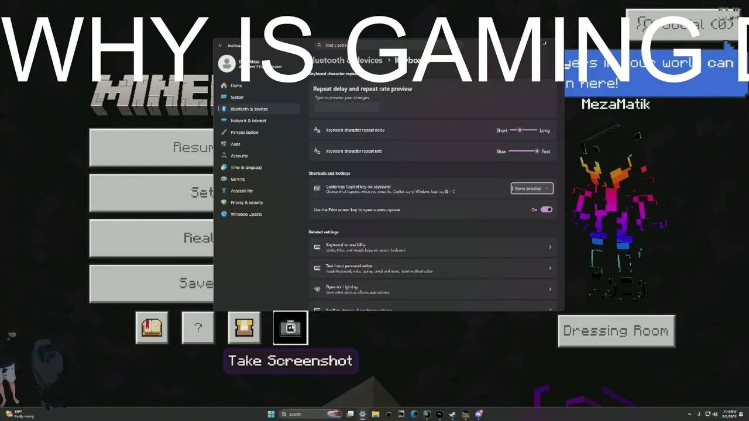Click the Resume Game button in Minecraft
The width and height of the screenshot is (749, 421).
[152, 147]
